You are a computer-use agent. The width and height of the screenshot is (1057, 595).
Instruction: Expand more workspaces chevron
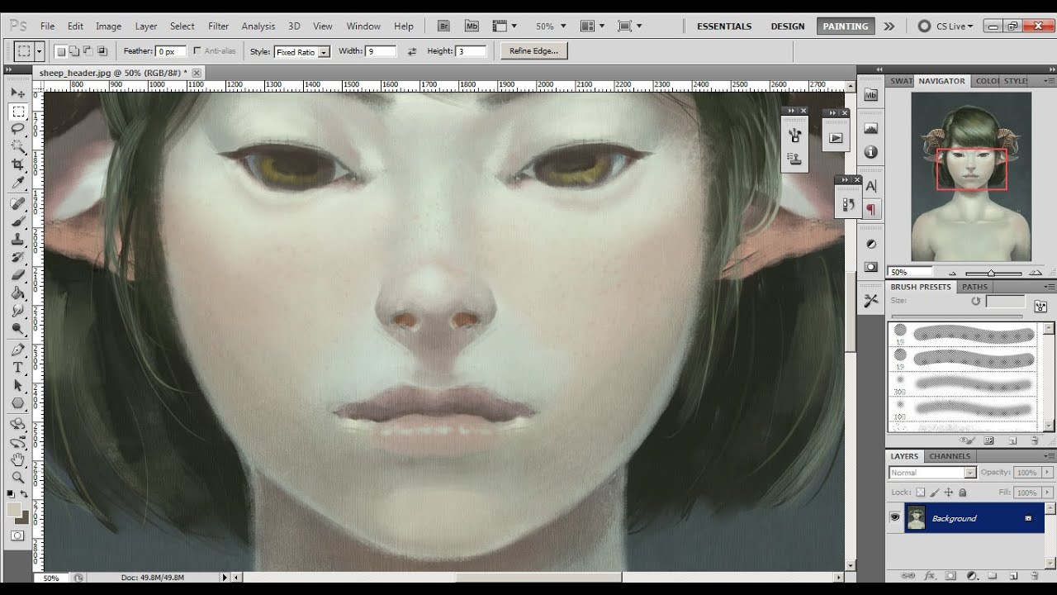[889, 26]
